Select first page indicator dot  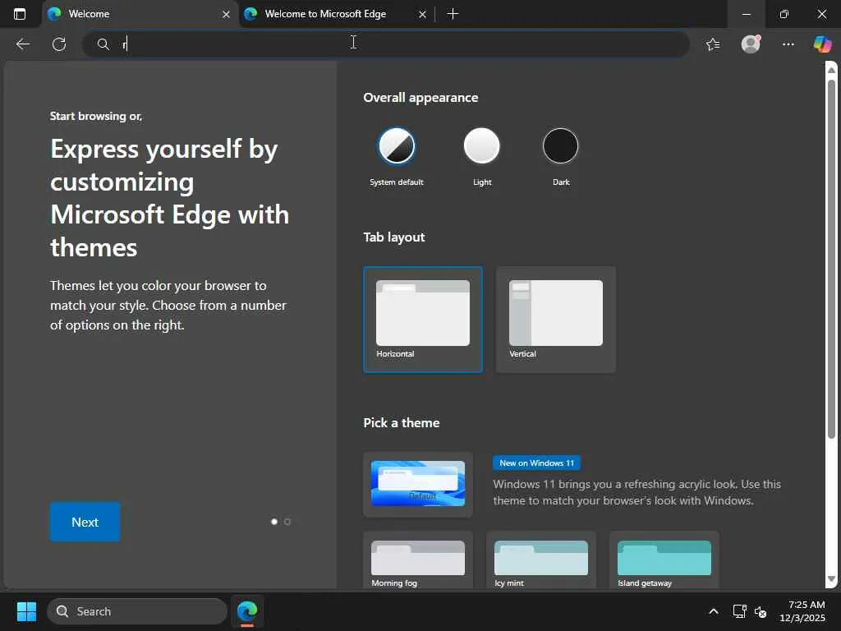point(274,522)
